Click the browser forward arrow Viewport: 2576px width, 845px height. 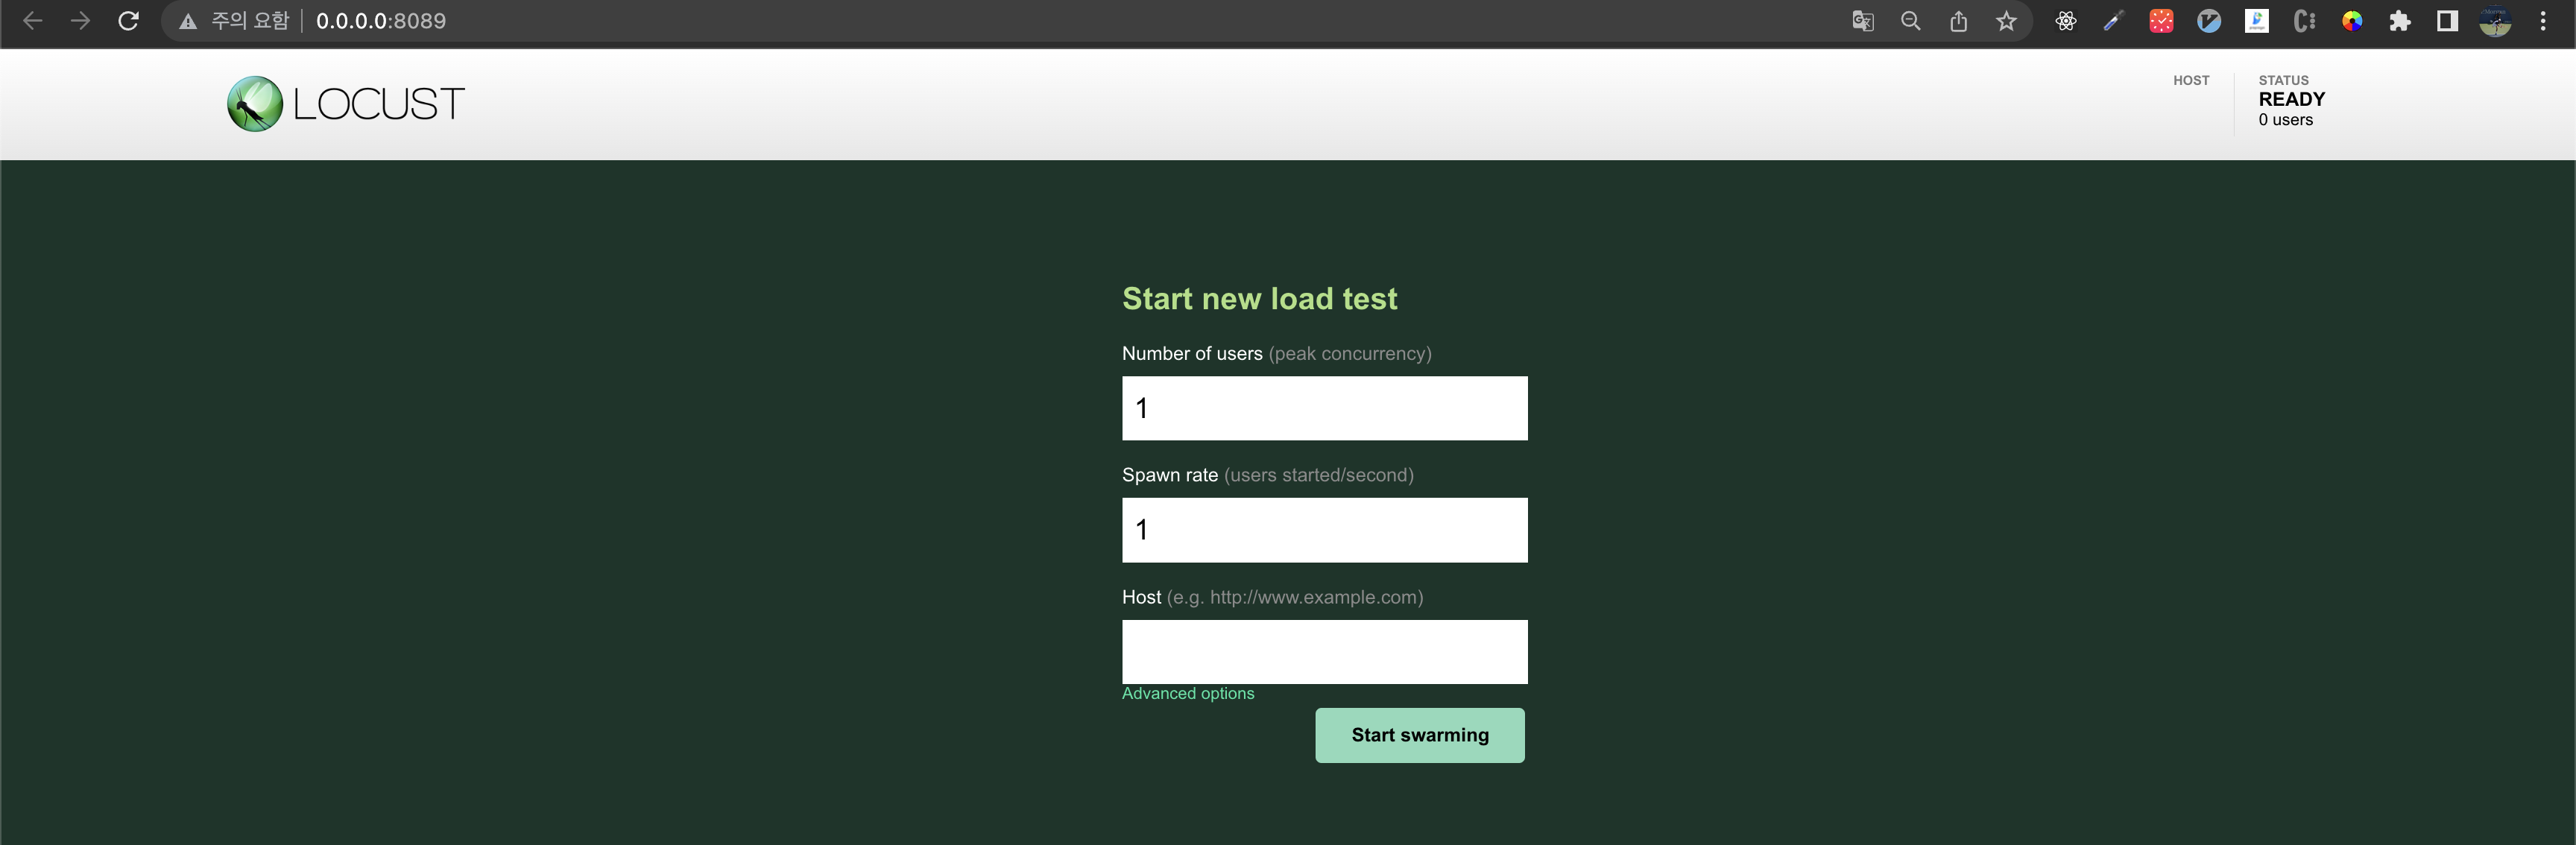[x=80, y=21]
